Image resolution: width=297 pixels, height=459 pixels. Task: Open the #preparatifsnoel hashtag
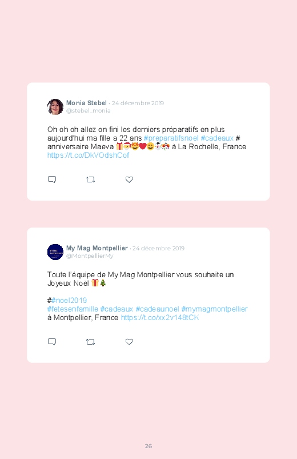171,138
